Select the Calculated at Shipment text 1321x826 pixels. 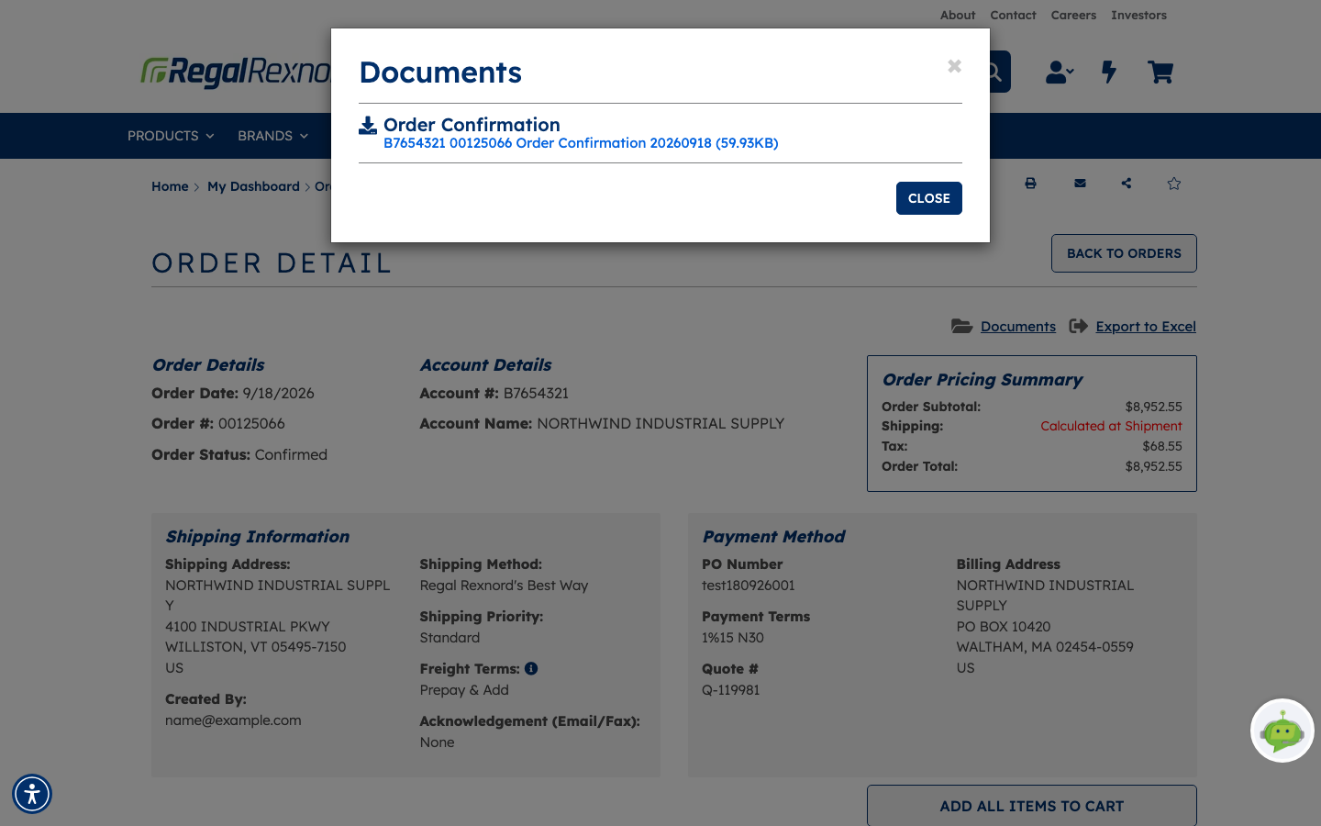(x=1111, y=426)
